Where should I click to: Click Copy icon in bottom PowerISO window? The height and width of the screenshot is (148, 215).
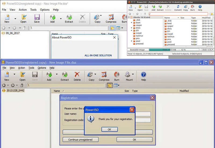click(x=90, y=75)
